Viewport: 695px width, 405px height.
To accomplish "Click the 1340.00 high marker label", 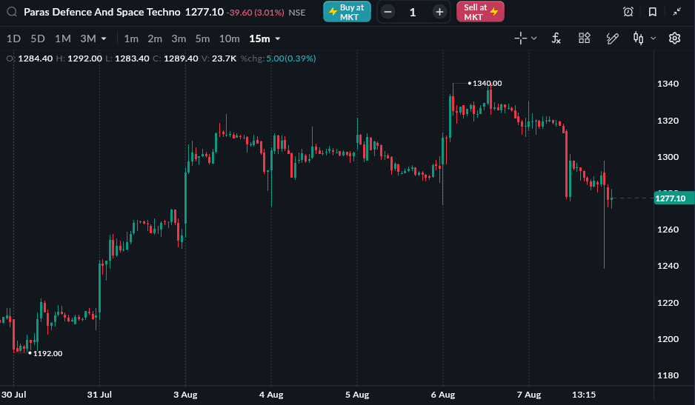I will 487,84.
